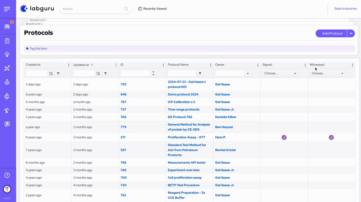Image resolution: width=361 pixels, height=202 pixels.
Task: Open the knowledge base sidebar icon
Action: click(x=7, y=124)
